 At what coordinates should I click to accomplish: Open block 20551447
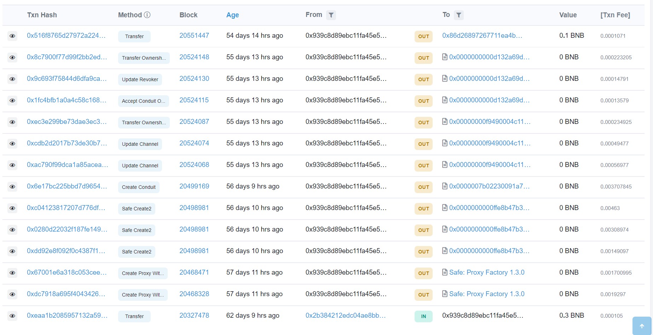(x=194, y=36)
